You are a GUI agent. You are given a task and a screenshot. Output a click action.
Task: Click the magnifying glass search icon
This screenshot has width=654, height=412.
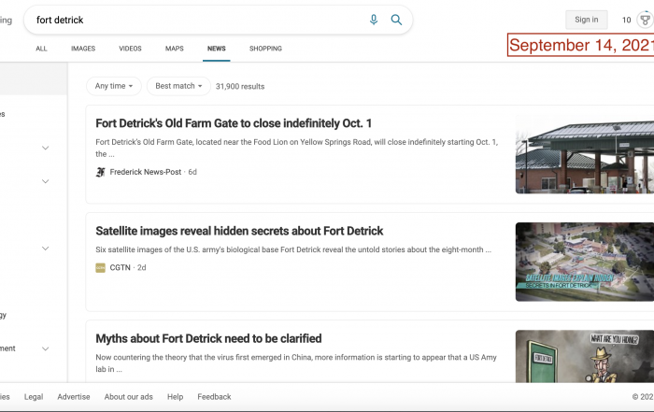pos(396,20)
